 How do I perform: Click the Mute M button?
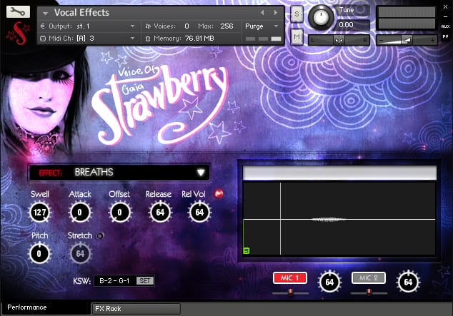pos(297,36)
